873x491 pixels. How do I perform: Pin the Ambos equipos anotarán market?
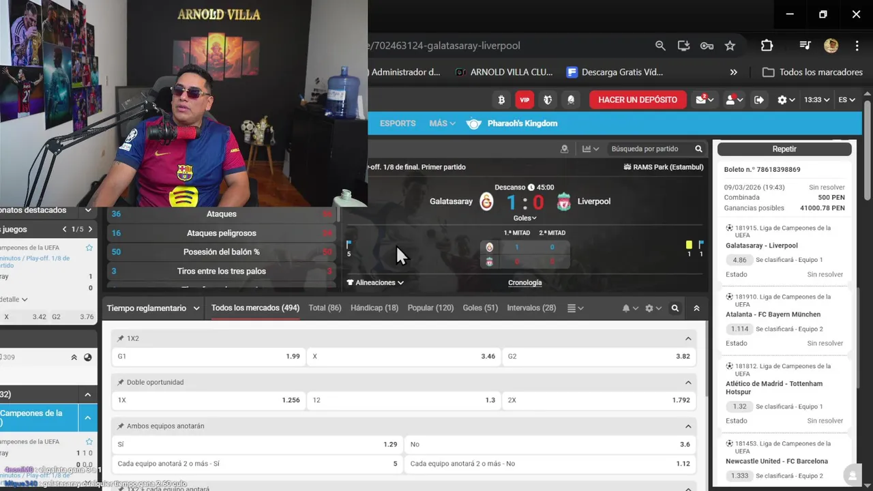121,426
